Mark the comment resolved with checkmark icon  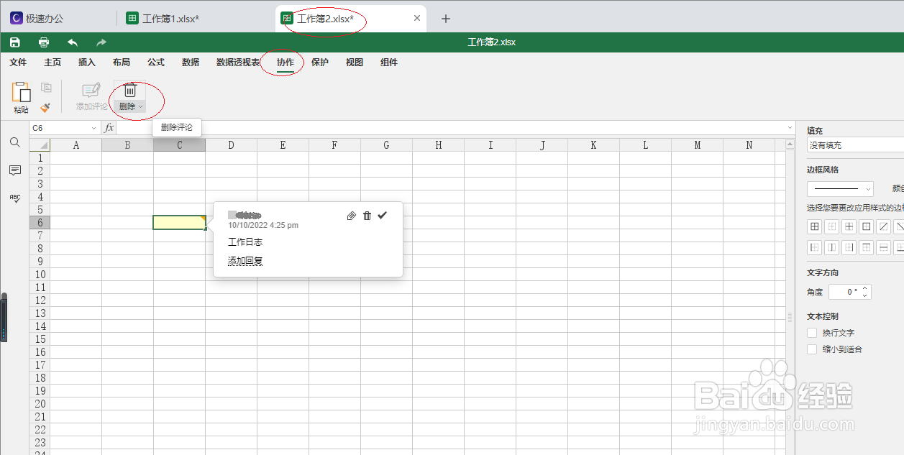[382, 215]
